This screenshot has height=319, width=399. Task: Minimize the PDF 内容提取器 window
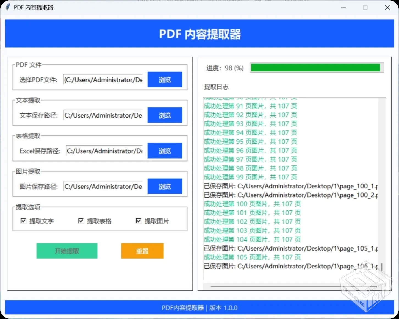pos(343,7)
